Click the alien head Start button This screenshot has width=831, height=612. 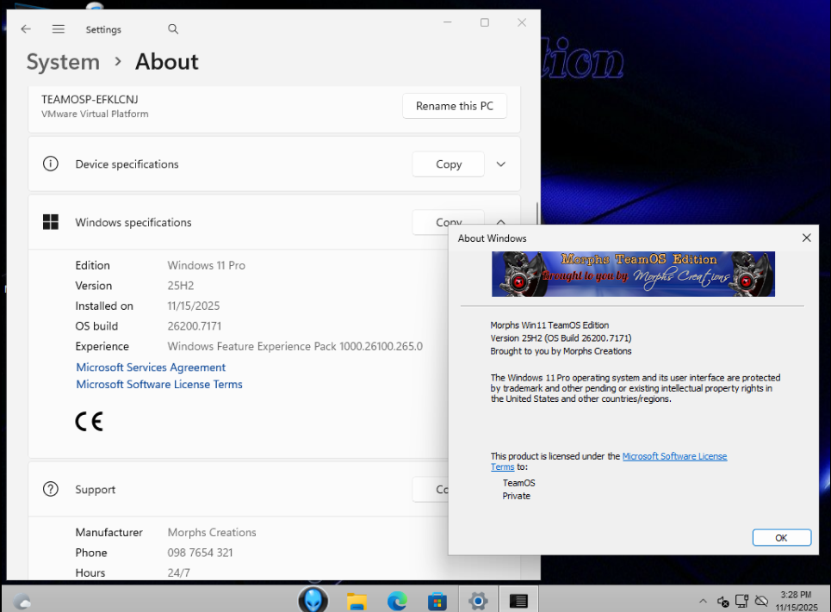(x=313, y=600)
